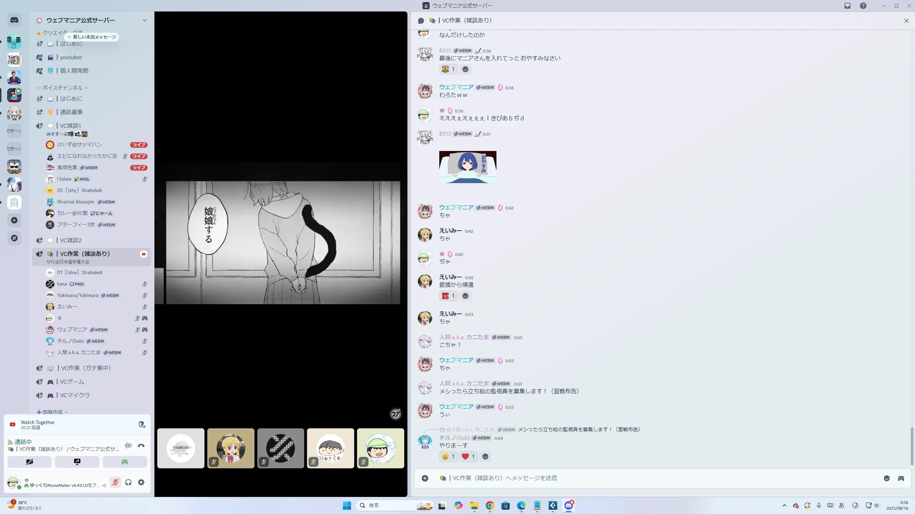Click the message input field
This screenshot has height=514, width=915.
coord(643,478)
